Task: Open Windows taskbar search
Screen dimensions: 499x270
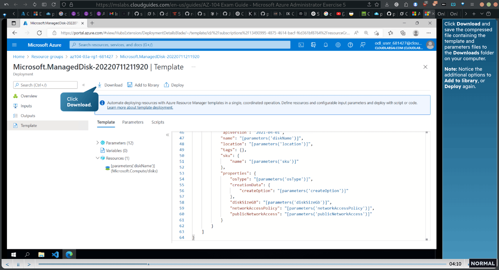Action: pos(27,254)
